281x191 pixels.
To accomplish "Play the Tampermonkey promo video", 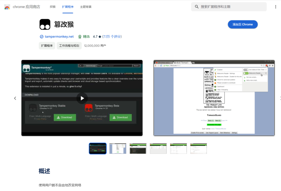I will pos(82,98).
